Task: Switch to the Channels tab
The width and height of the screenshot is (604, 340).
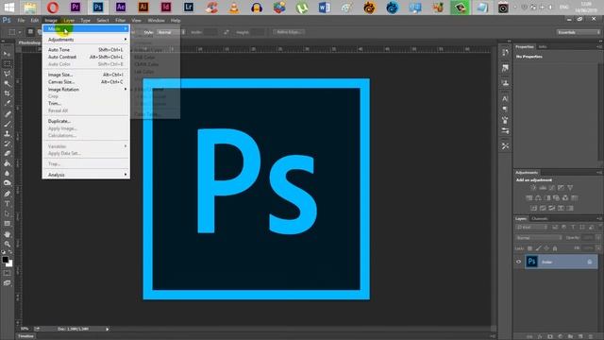Action: coord(540,218)
